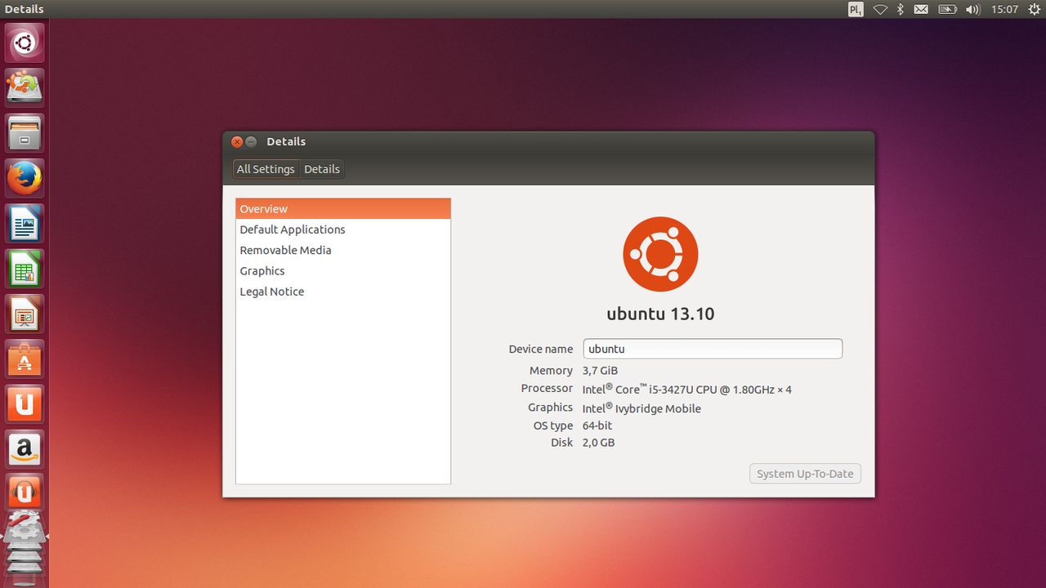Screen dimensions: 1046x588
Task: Click the 'ubuntu 13.10' version text
Action: click(x=660, y=314)
